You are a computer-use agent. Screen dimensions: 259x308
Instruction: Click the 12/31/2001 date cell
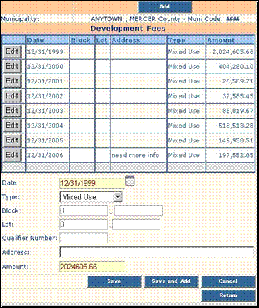(47, 81)
